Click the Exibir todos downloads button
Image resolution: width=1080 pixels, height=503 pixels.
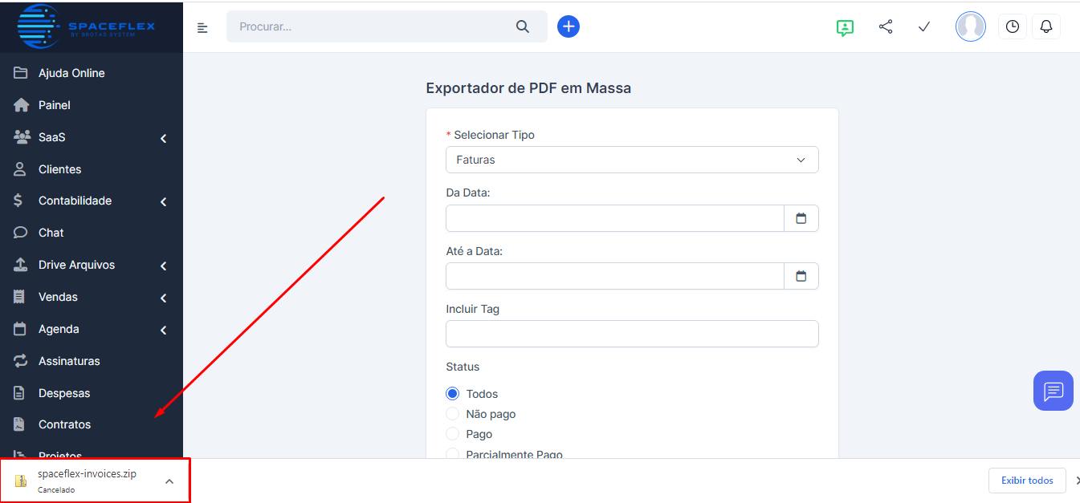(x=1027, y=481)
